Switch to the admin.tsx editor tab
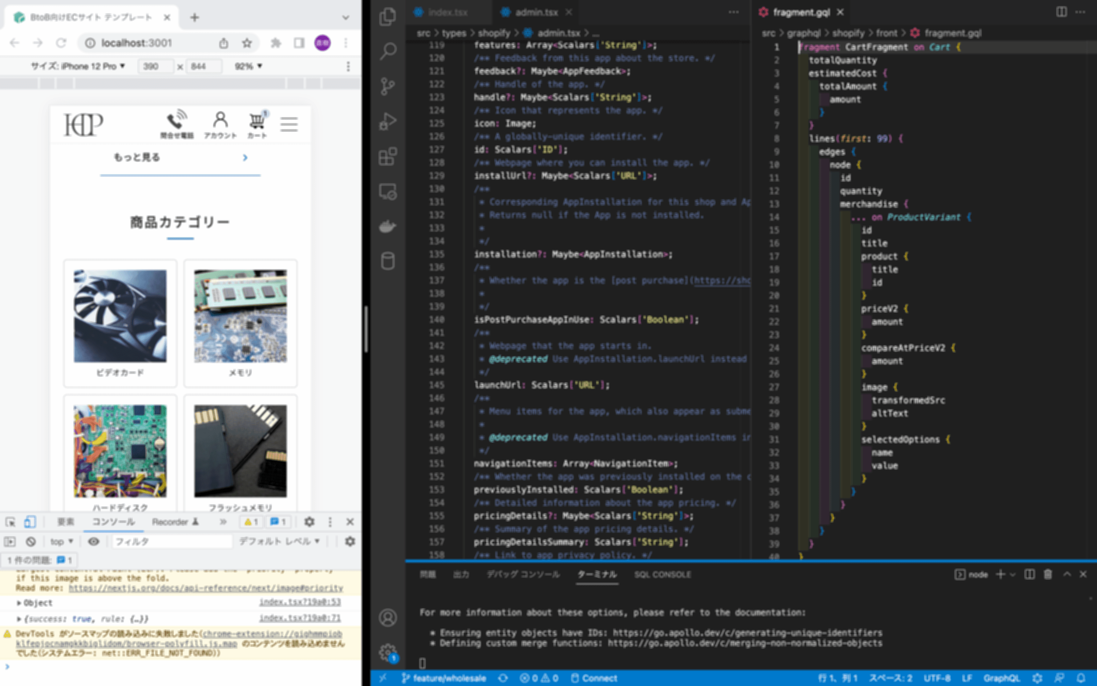Image resolution: width=1097 pixels, height=686 pixels. click(x=535, y=12)
